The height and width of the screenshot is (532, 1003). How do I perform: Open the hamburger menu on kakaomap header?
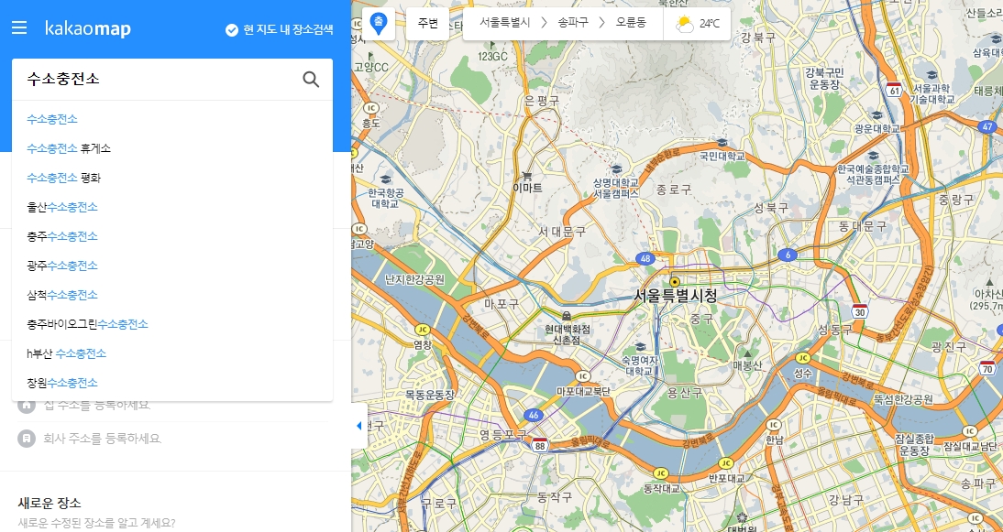[x=18, y=28]
